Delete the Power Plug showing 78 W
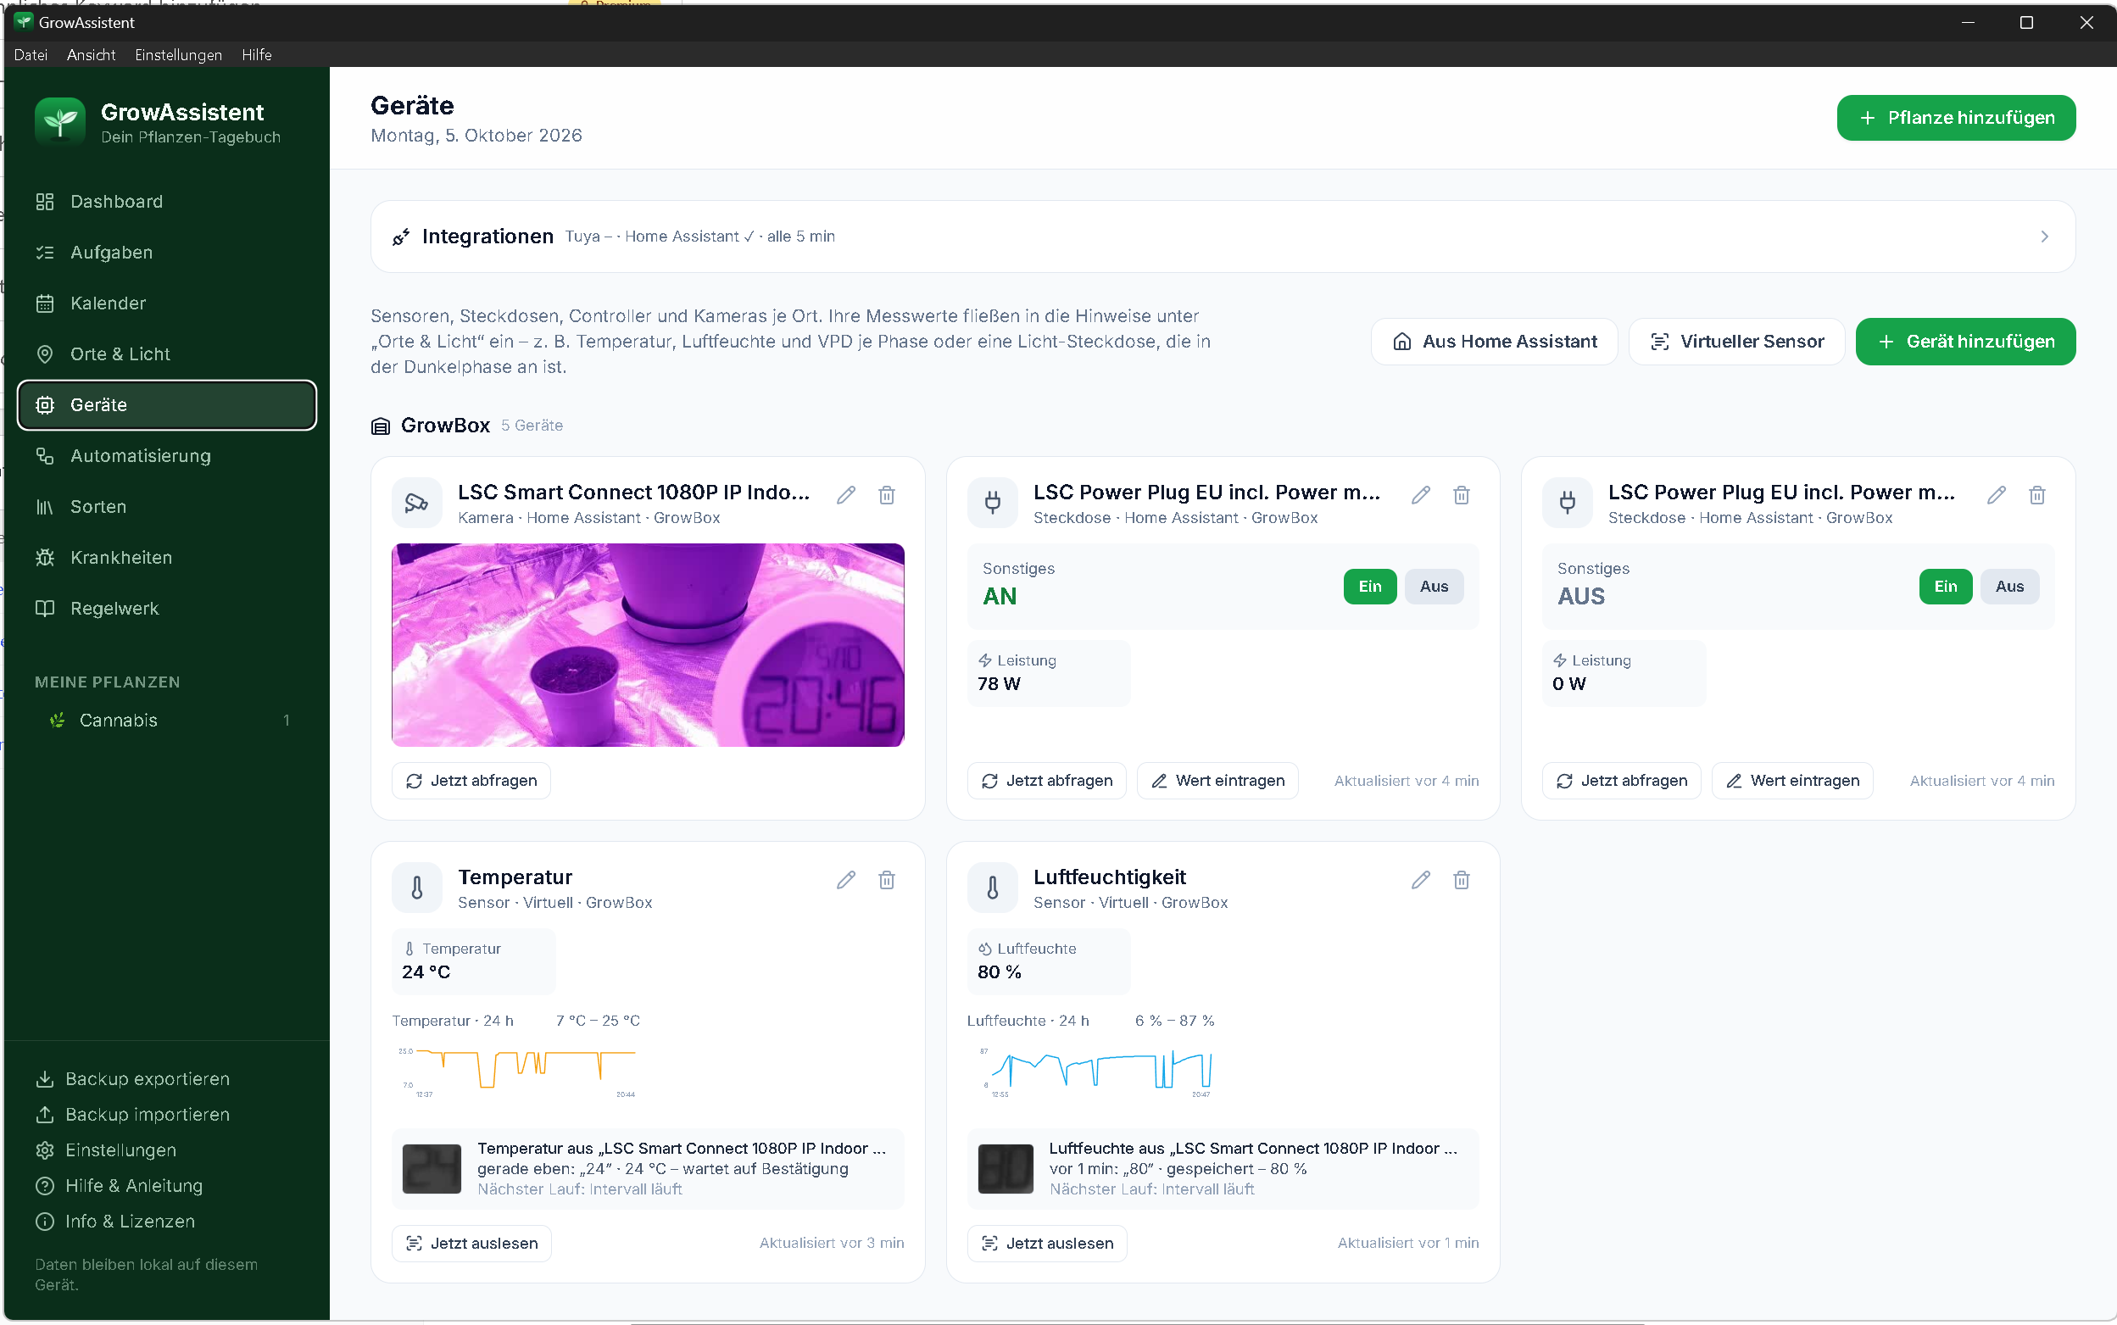 click(x=1462, y=495)
